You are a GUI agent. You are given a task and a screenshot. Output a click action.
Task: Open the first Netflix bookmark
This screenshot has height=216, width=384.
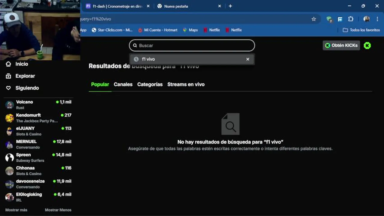(212, 30)
